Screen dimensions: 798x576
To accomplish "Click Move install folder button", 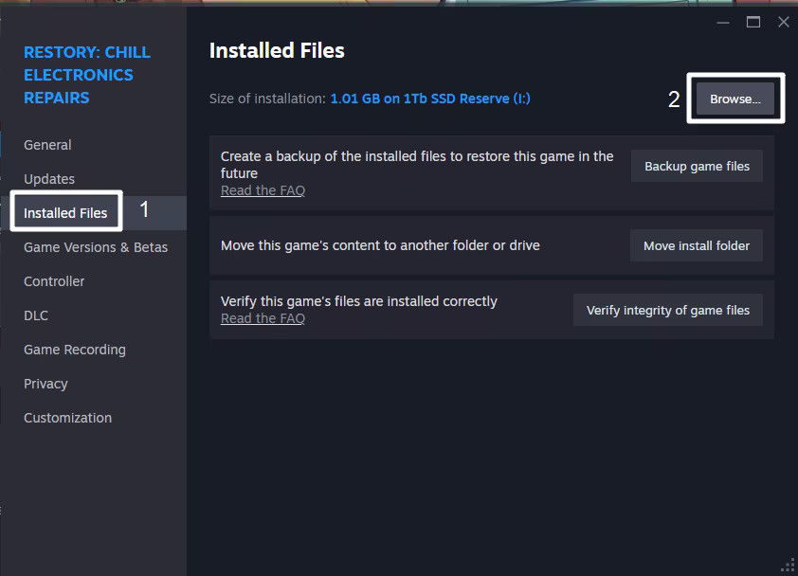I will click(x=697, y=245).
